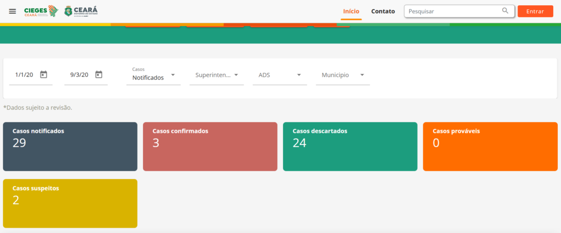This screenshot has height=233, width=561.
Task: Open the Município dropdown
Action: point(362,75)
